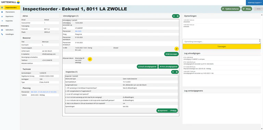Click Print uitnodigingsbrief button
Screen dimensions: 263x130
168,67
